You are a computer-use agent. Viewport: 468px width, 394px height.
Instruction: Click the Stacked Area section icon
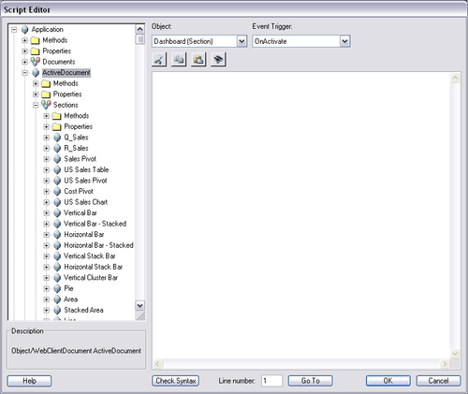[57, 310]
